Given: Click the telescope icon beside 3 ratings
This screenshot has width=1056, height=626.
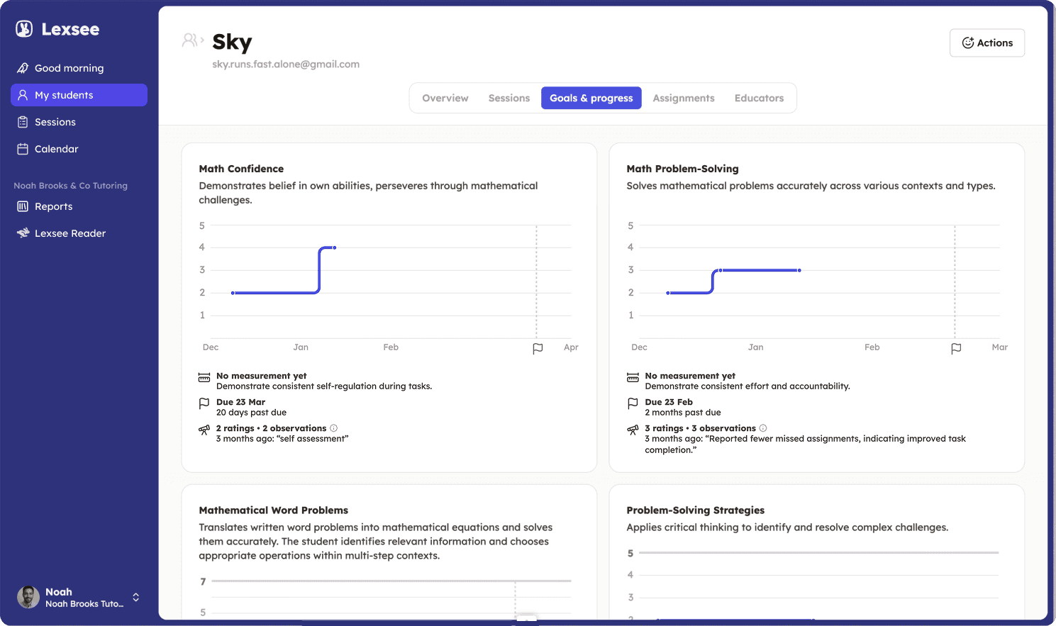Looking at the screenshot, I should pyautogui.click(x=633, y=430).
